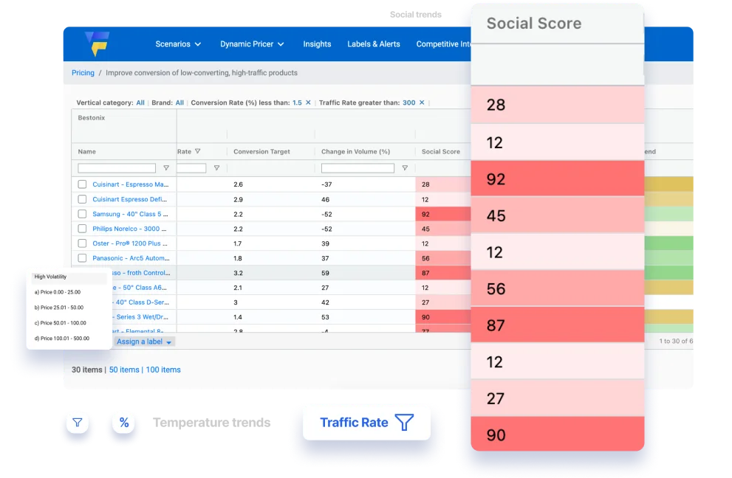The height and width of the screenshot is (478, 732).
Task: Expand the Dynamic Pricer menu
Action: click(x=252, y=44)
